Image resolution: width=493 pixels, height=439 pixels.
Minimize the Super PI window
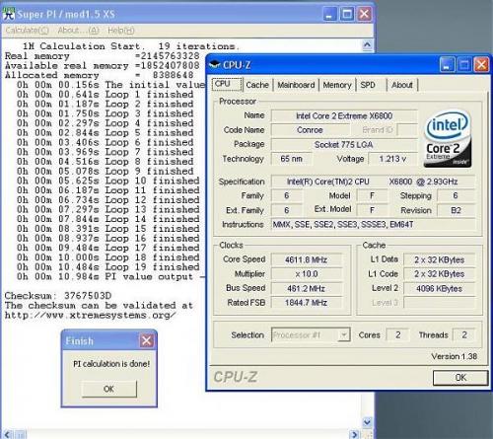click(329, 14)
